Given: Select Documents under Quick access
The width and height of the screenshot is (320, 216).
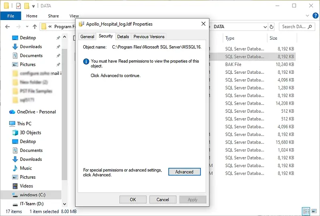Looking at the screenshot, I should point(31,55).
